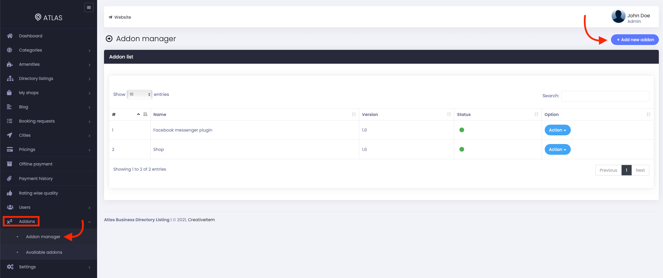Click John Doe's profile avatar

(618, 16)
